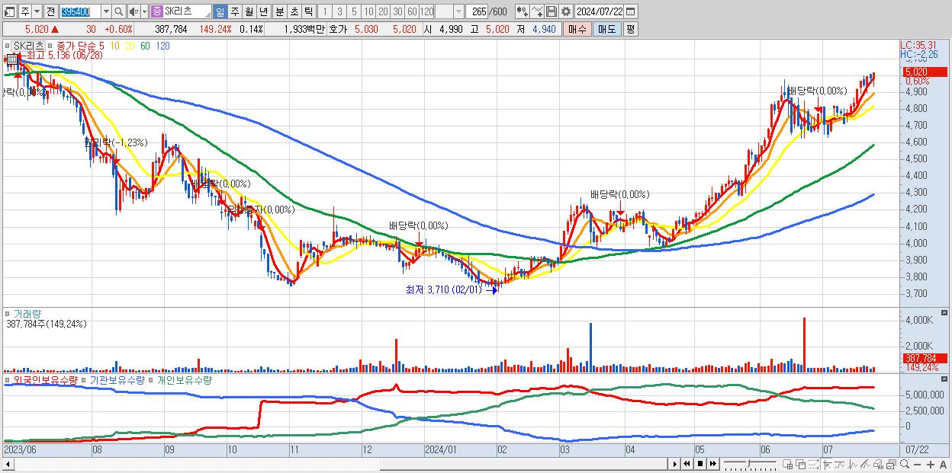Click the 평 button beside 매도
This screenshot has height=473, width=952.
pos(630,29)
